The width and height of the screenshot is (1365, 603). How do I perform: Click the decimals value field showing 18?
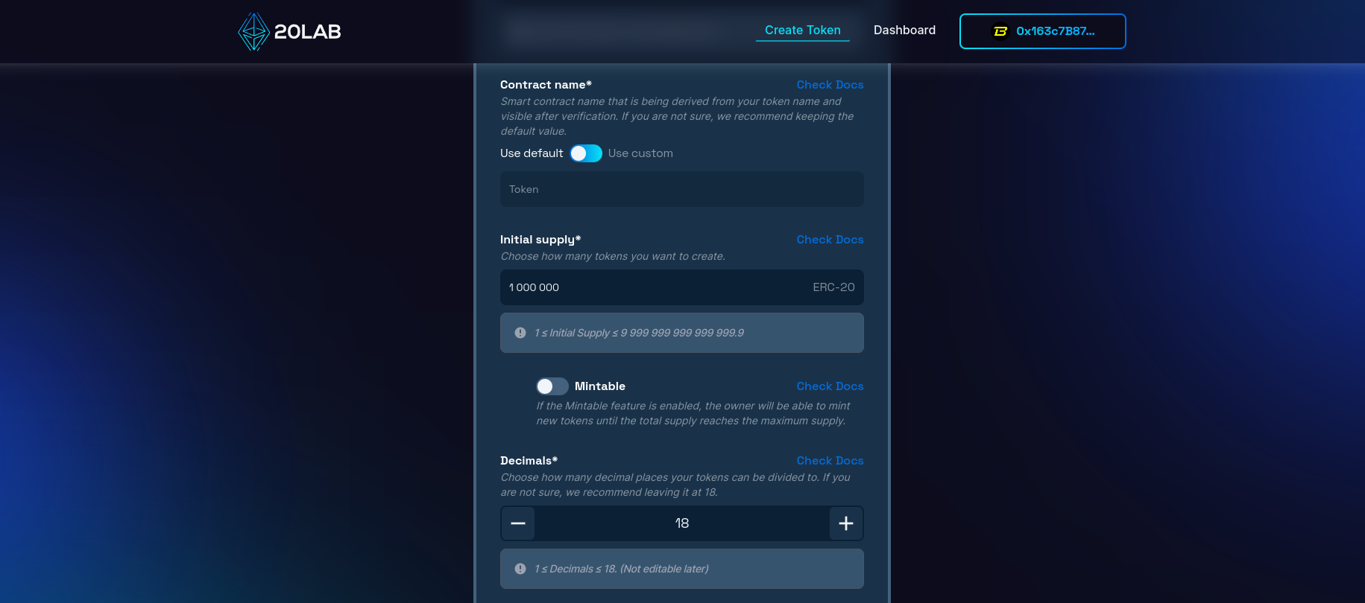[682, 523]
